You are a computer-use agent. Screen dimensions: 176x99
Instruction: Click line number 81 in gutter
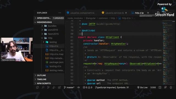pyautogui.click(x=72, y=37)
